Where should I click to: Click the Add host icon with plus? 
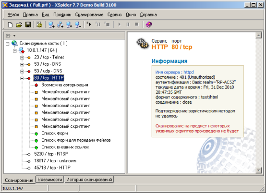tap(51, 25)
